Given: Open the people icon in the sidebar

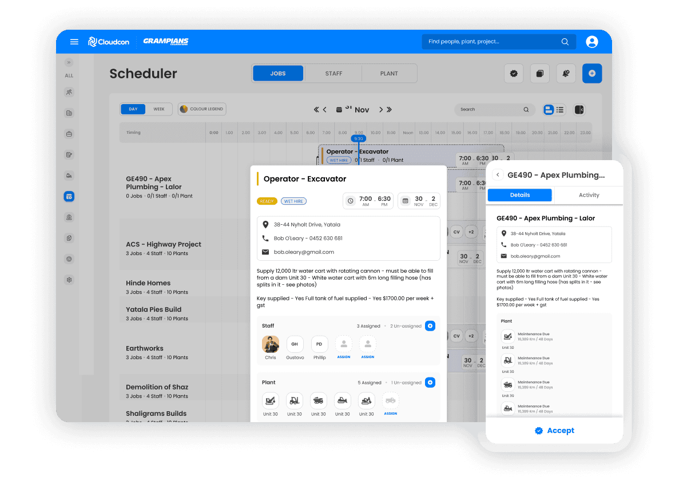Looking at the screenshot, I should tap(69, 92).
